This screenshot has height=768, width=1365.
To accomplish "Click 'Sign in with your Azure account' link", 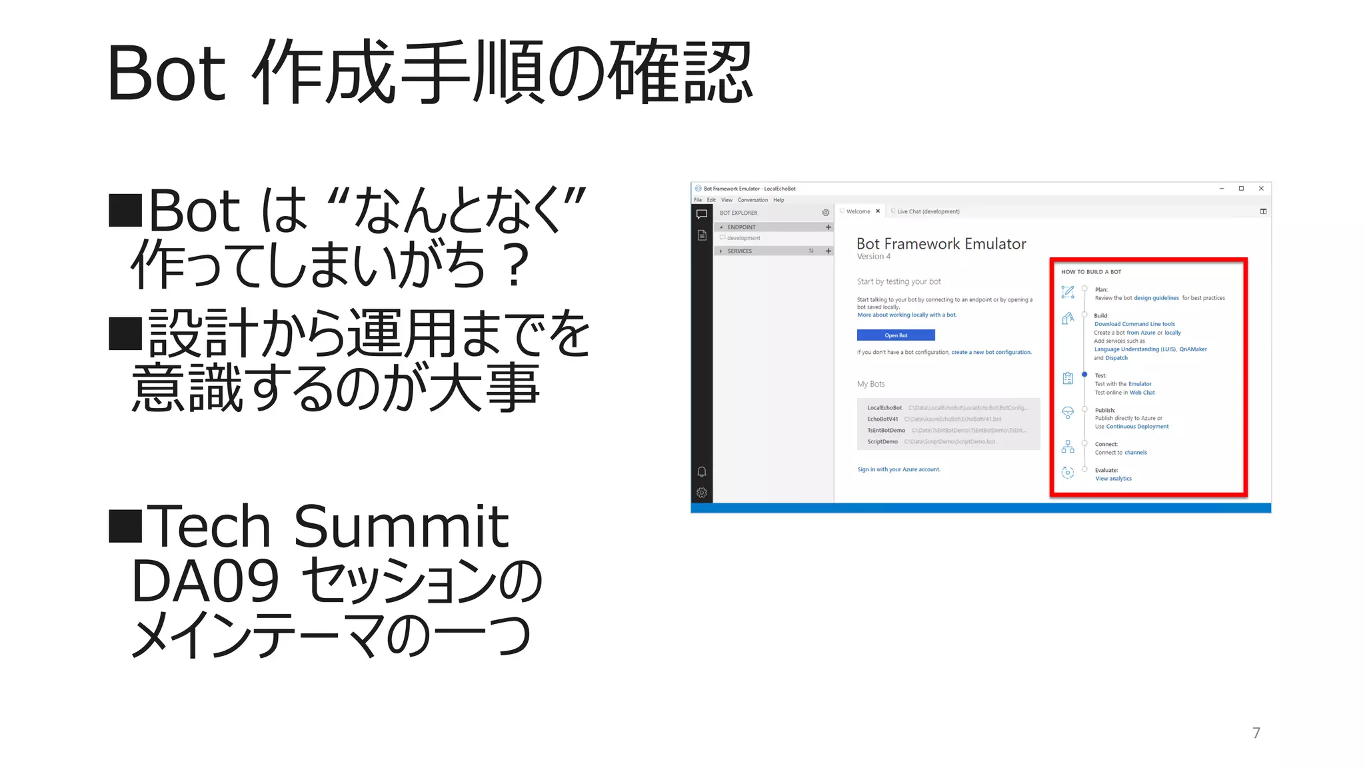I will point(898,469).
